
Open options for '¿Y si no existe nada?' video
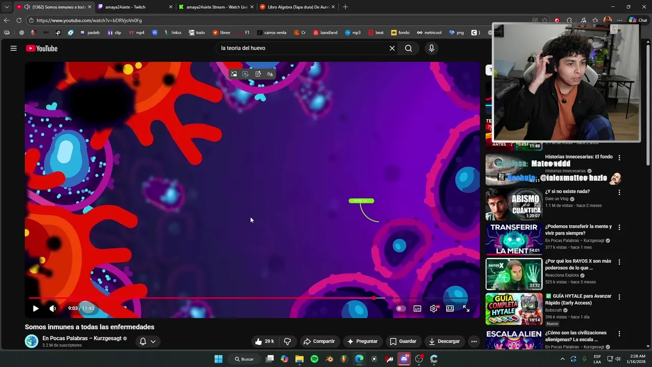tap(619, 193)
